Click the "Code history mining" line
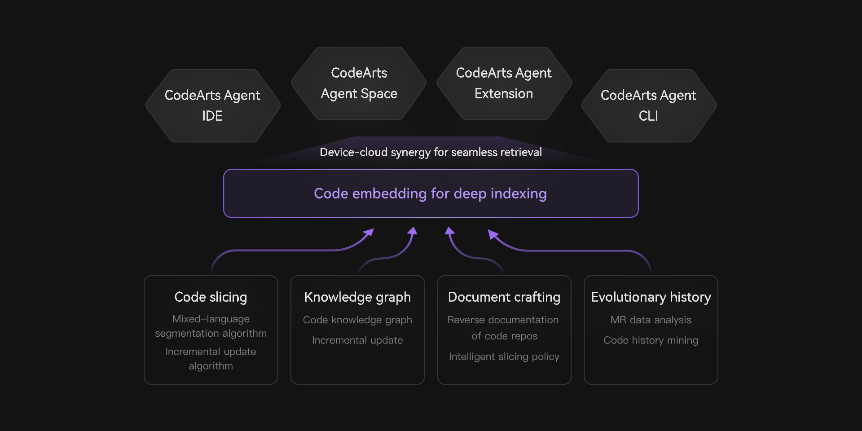This screenshot has height=431, width=862. point(651,340)
